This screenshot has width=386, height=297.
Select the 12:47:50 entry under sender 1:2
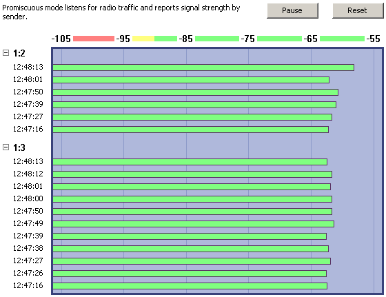click(28, 92)
